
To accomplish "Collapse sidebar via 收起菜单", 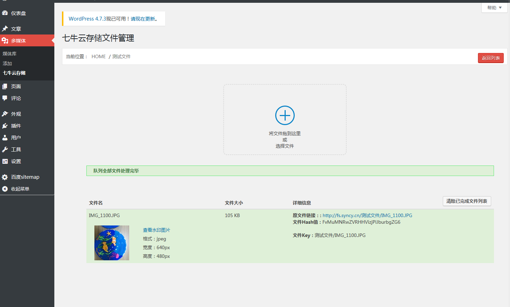I will click(27, 189).
